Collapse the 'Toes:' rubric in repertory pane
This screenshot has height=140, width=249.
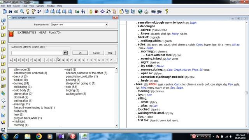tap(134, 84)
